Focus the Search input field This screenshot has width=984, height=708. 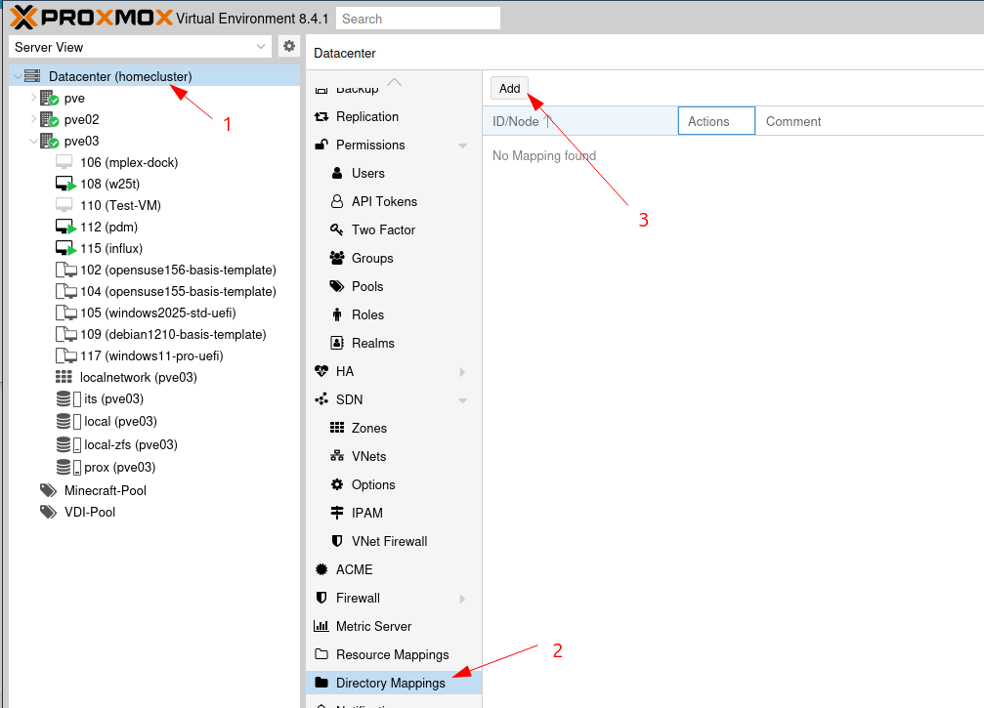click(x=418, y=19)
